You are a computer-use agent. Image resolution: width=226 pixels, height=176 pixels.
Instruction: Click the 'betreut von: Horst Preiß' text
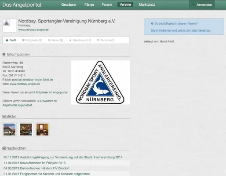(159, 41)
